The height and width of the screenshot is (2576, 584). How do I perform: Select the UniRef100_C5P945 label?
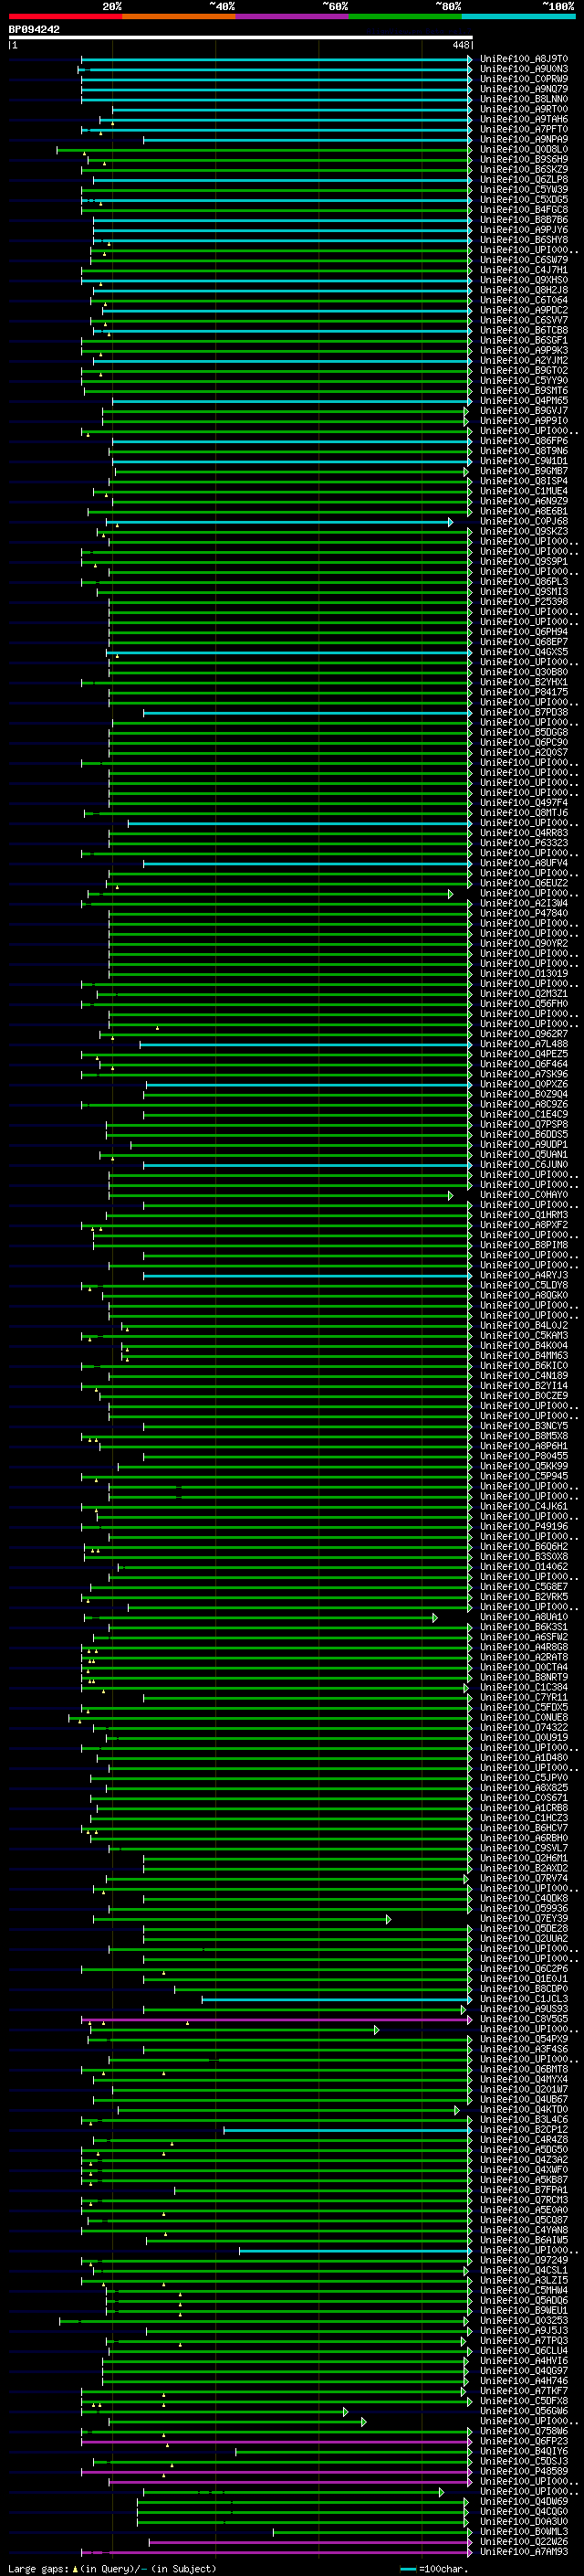pos(524,1476)
